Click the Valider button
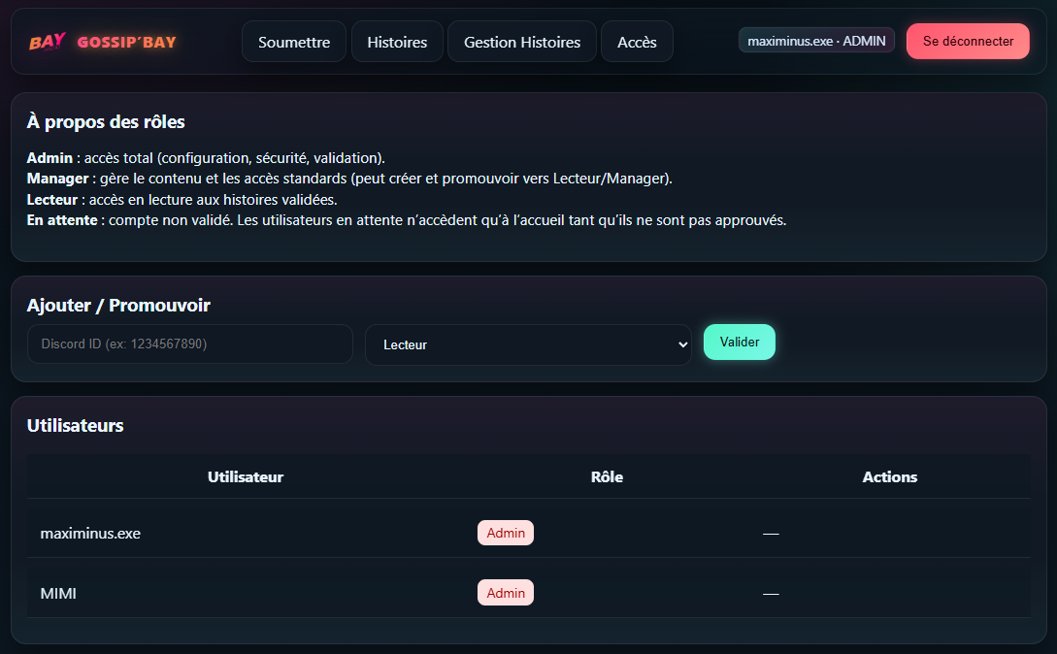This screenshot has height=654, width=1057. (x=739, y=342)
